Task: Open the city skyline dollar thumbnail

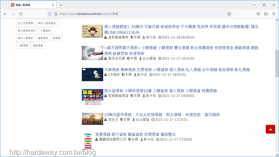Action: click(x=92, y=119)
